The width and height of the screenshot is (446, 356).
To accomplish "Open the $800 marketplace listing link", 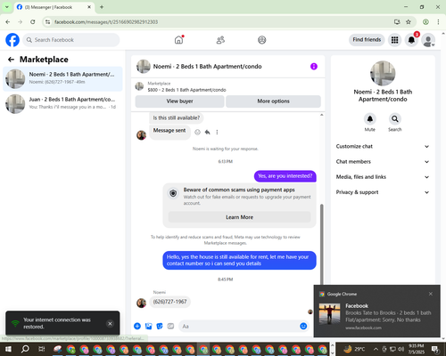I will click(186, 90).
